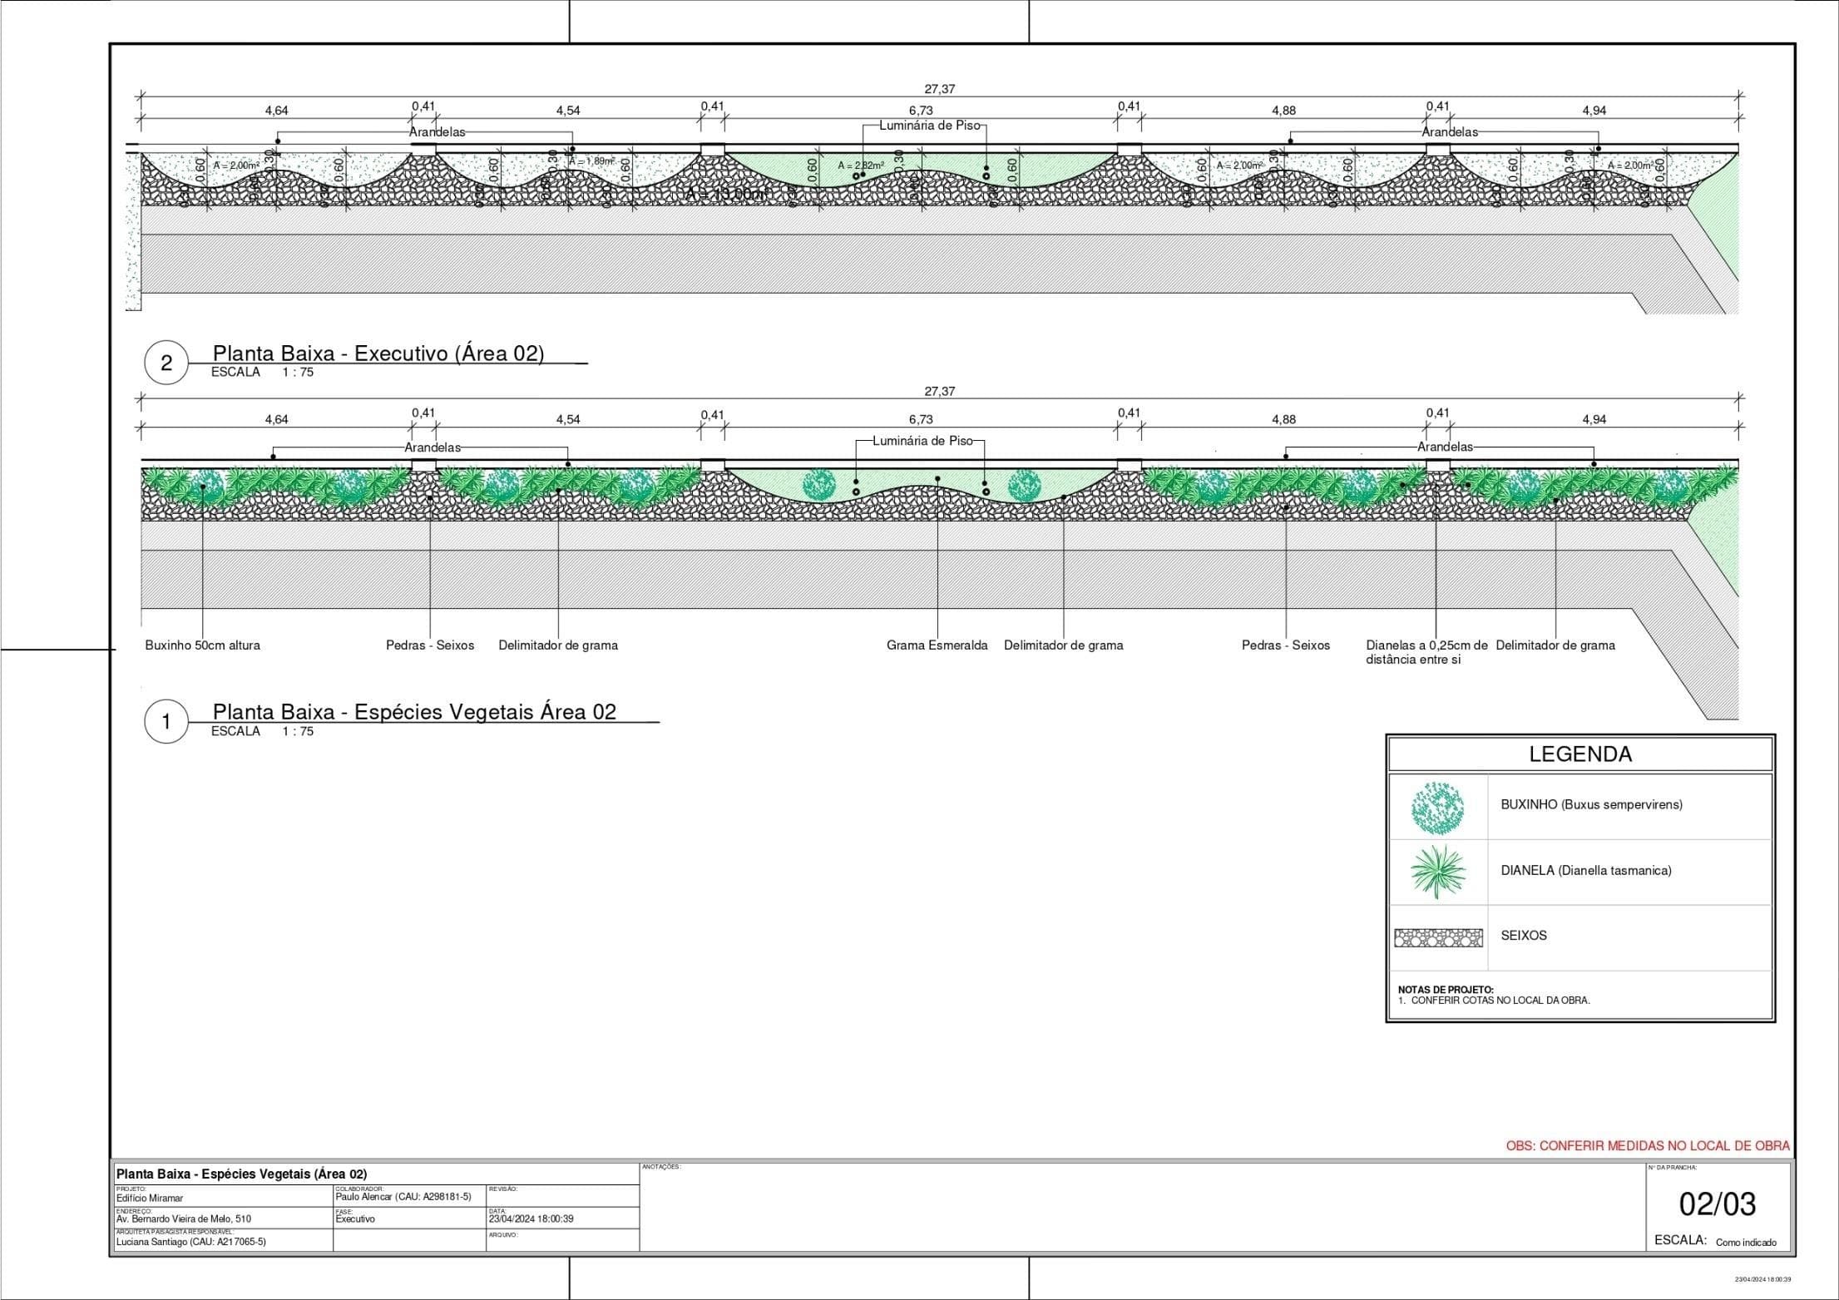Screen dimensions: 1839x1300
Task: Click the red 'OBS: CONFERIR MEDIDAS' warning text
Action: 1647,1145
